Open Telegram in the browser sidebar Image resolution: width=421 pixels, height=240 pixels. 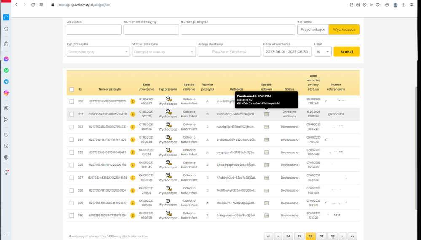(x=6, y=82)
